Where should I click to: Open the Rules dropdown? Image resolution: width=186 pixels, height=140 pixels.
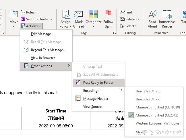[29, 12]
